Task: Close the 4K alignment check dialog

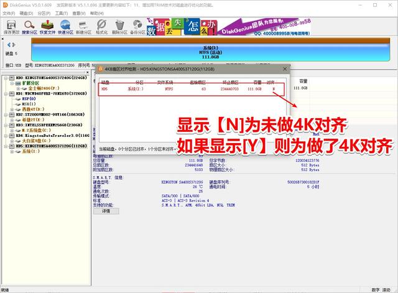Action: point(285,69)
